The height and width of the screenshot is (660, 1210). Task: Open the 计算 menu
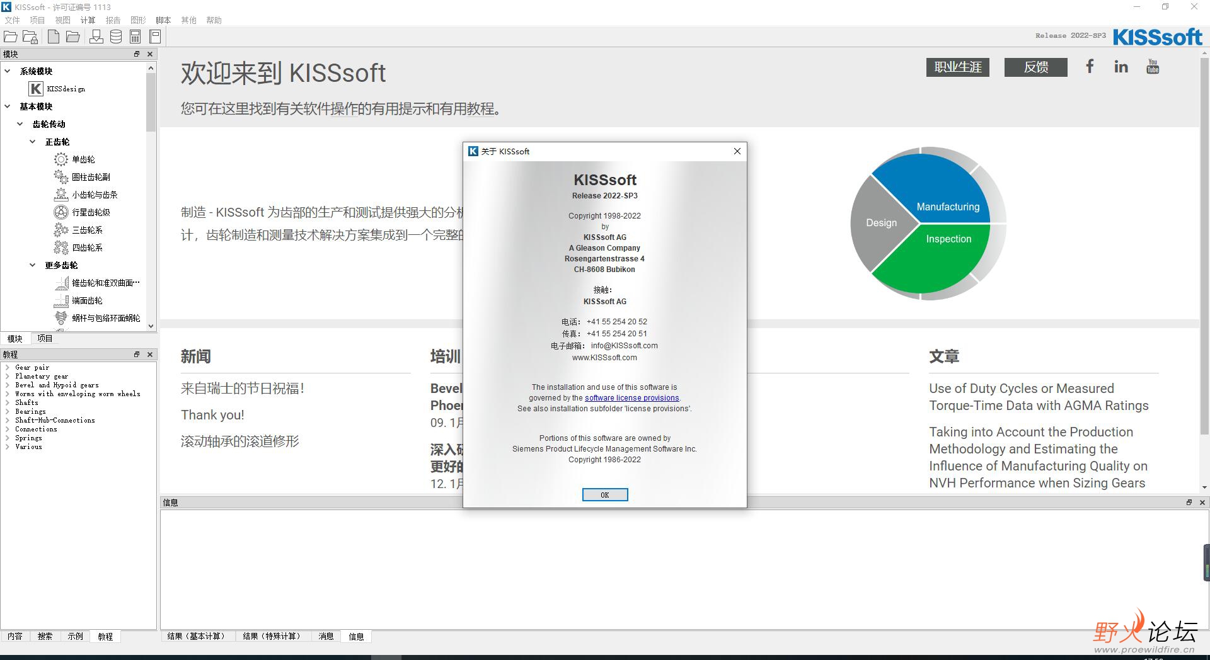click(x=88, y=20)
